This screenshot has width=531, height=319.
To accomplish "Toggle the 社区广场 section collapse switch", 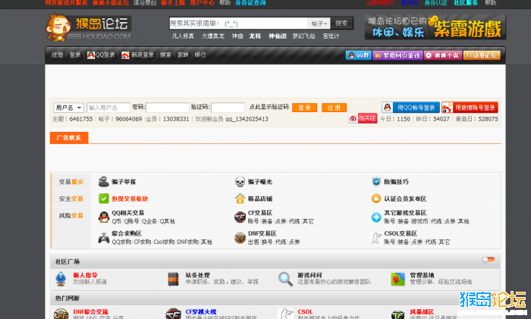I will coord(489,260).
